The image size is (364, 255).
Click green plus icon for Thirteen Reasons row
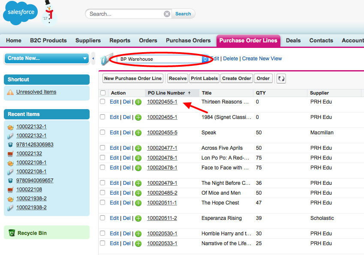coord(138,102)
